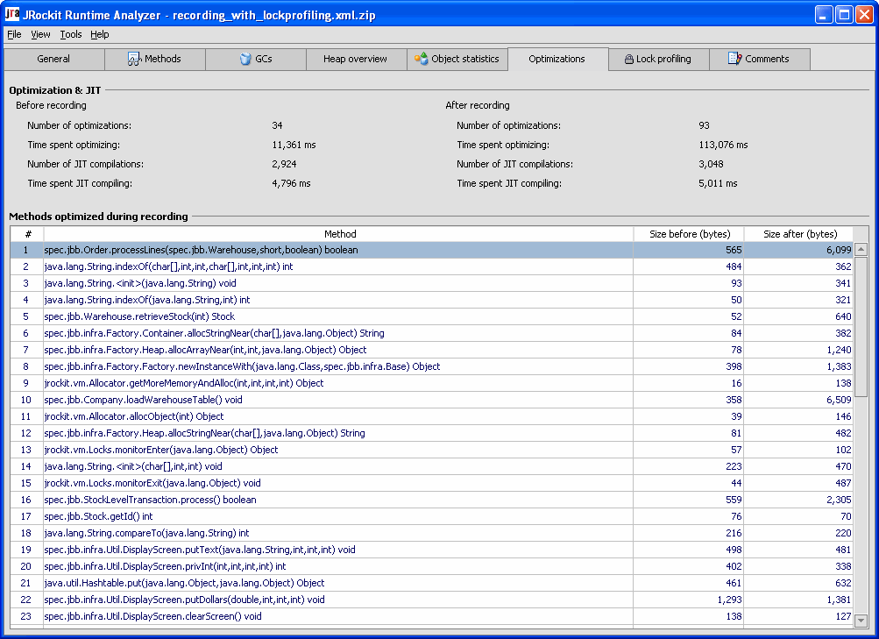Select java.lang.String.compareTo row

tap(433, 533)
